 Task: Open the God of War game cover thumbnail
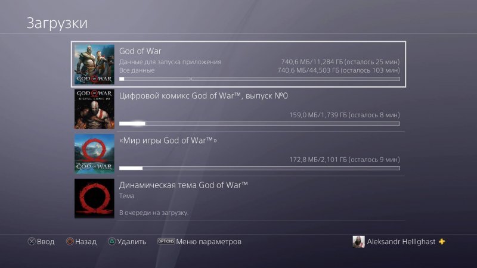click(94, 64)
